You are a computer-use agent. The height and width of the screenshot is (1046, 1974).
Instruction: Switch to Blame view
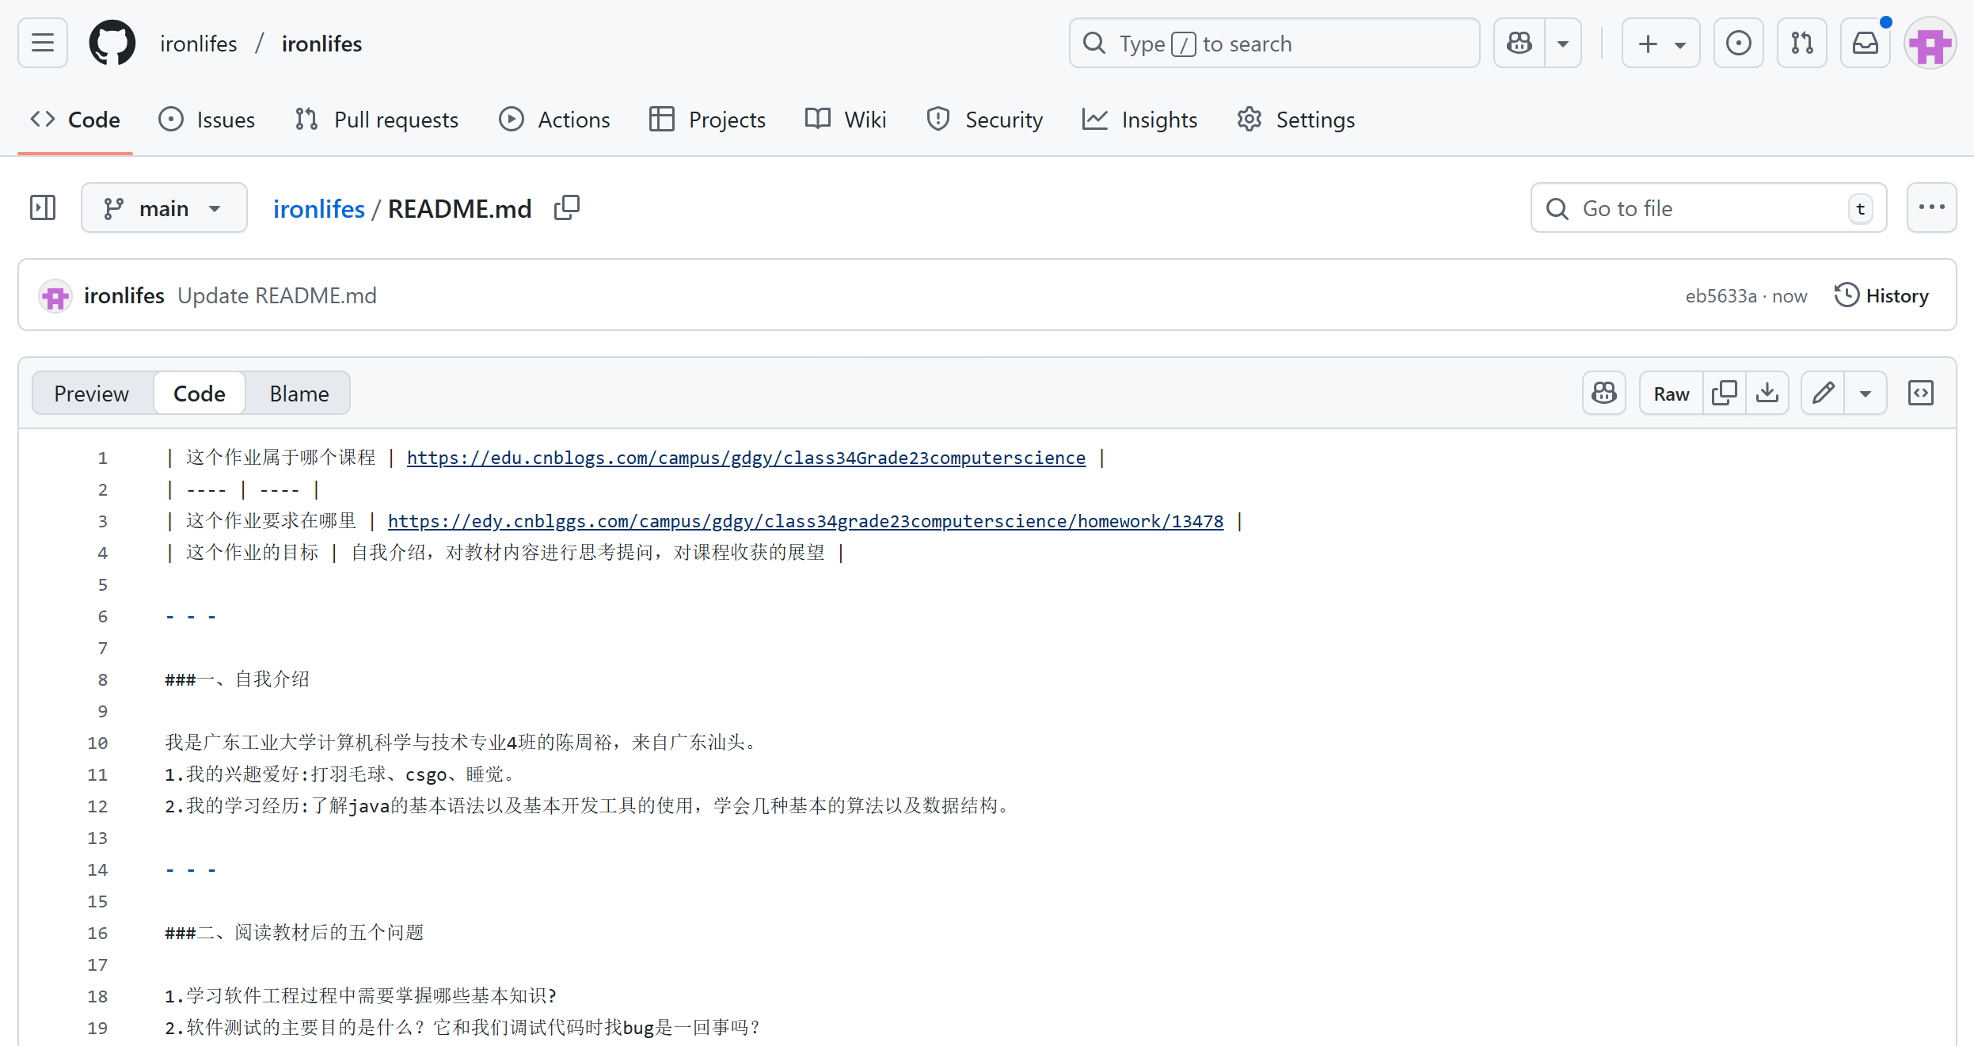click(x=299, y=394)
